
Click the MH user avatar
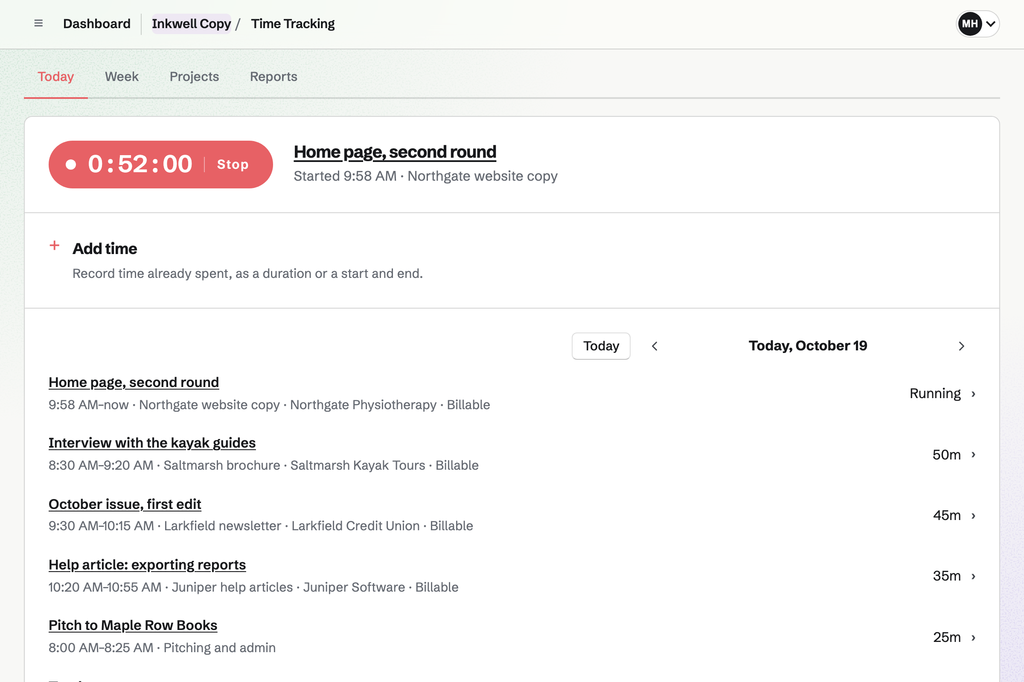pos(970,23)
